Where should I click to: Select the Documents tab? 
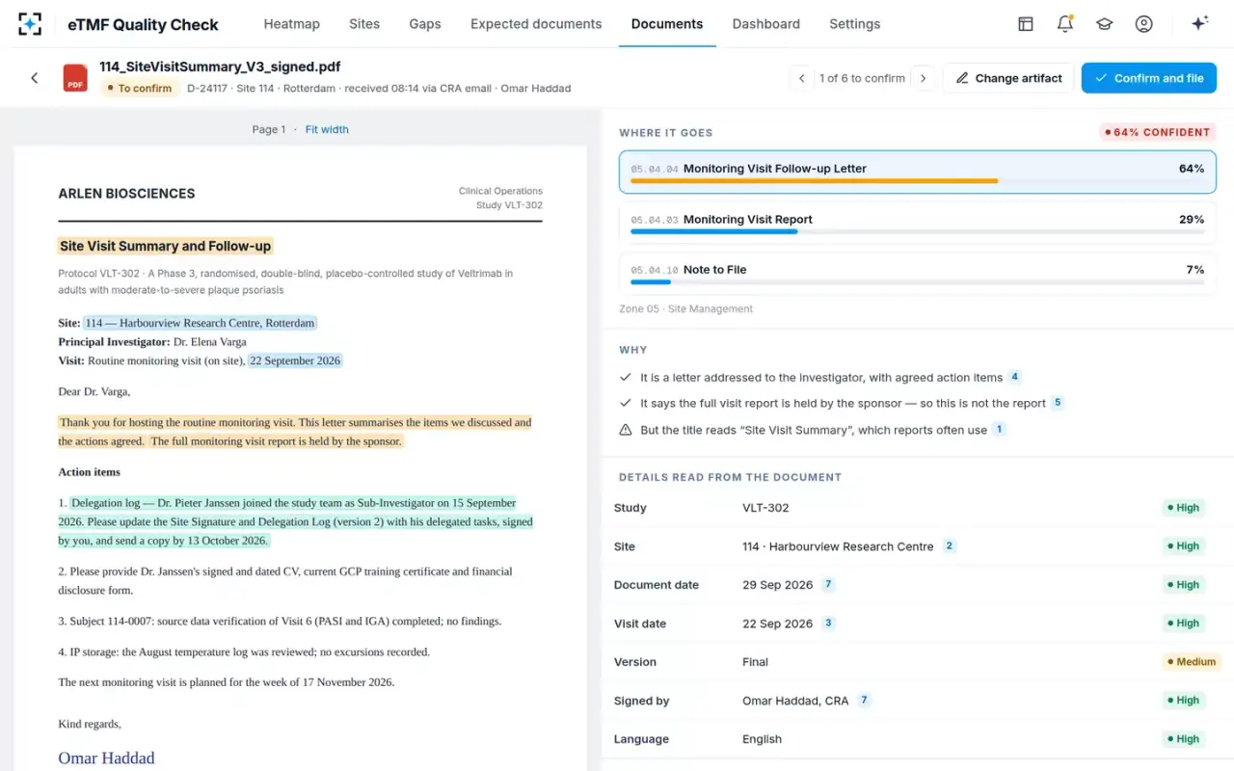(667, 24)
